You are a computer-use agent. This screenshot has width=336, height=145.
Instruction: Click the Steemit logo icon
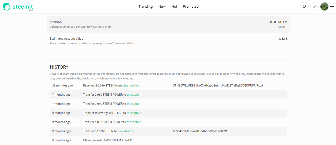7,7
